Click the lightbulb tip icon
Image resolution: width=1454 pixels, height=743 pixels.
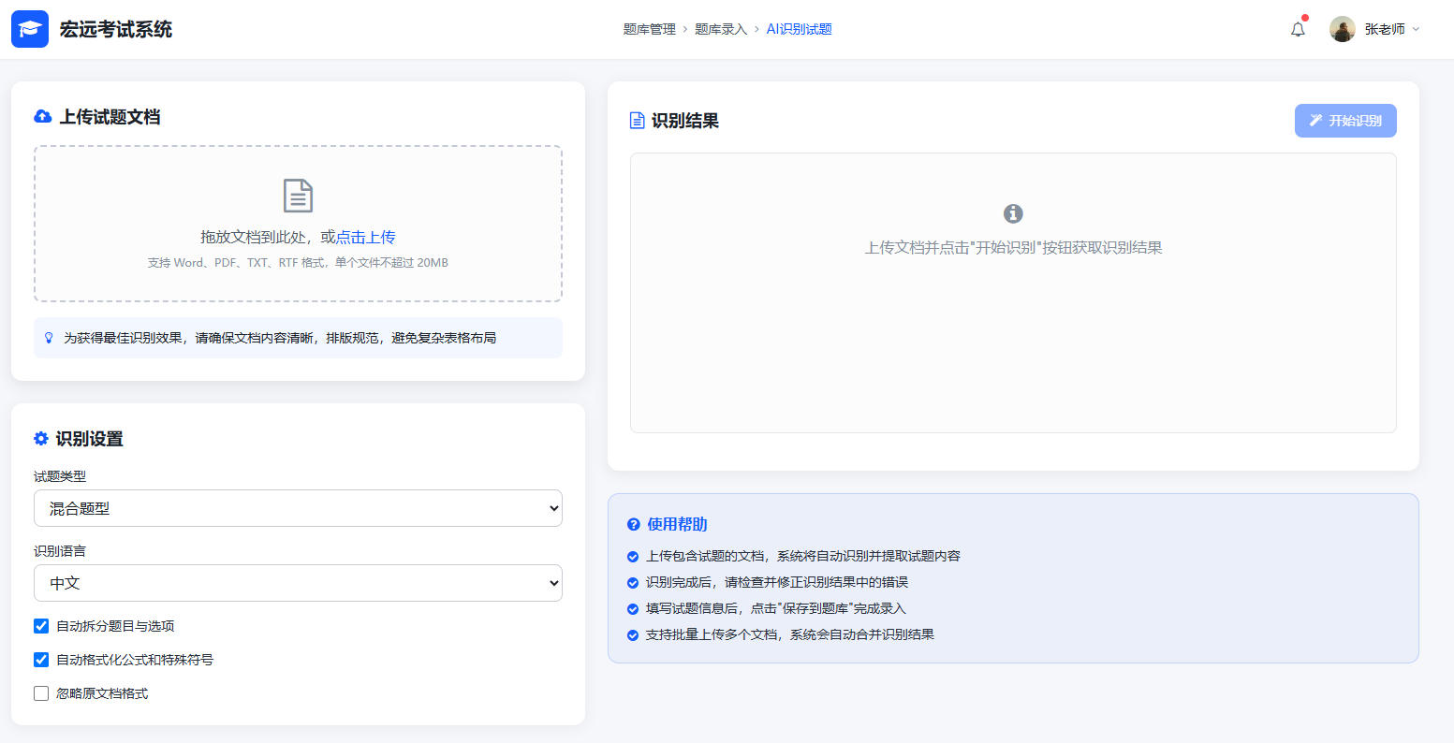point(49,338)
